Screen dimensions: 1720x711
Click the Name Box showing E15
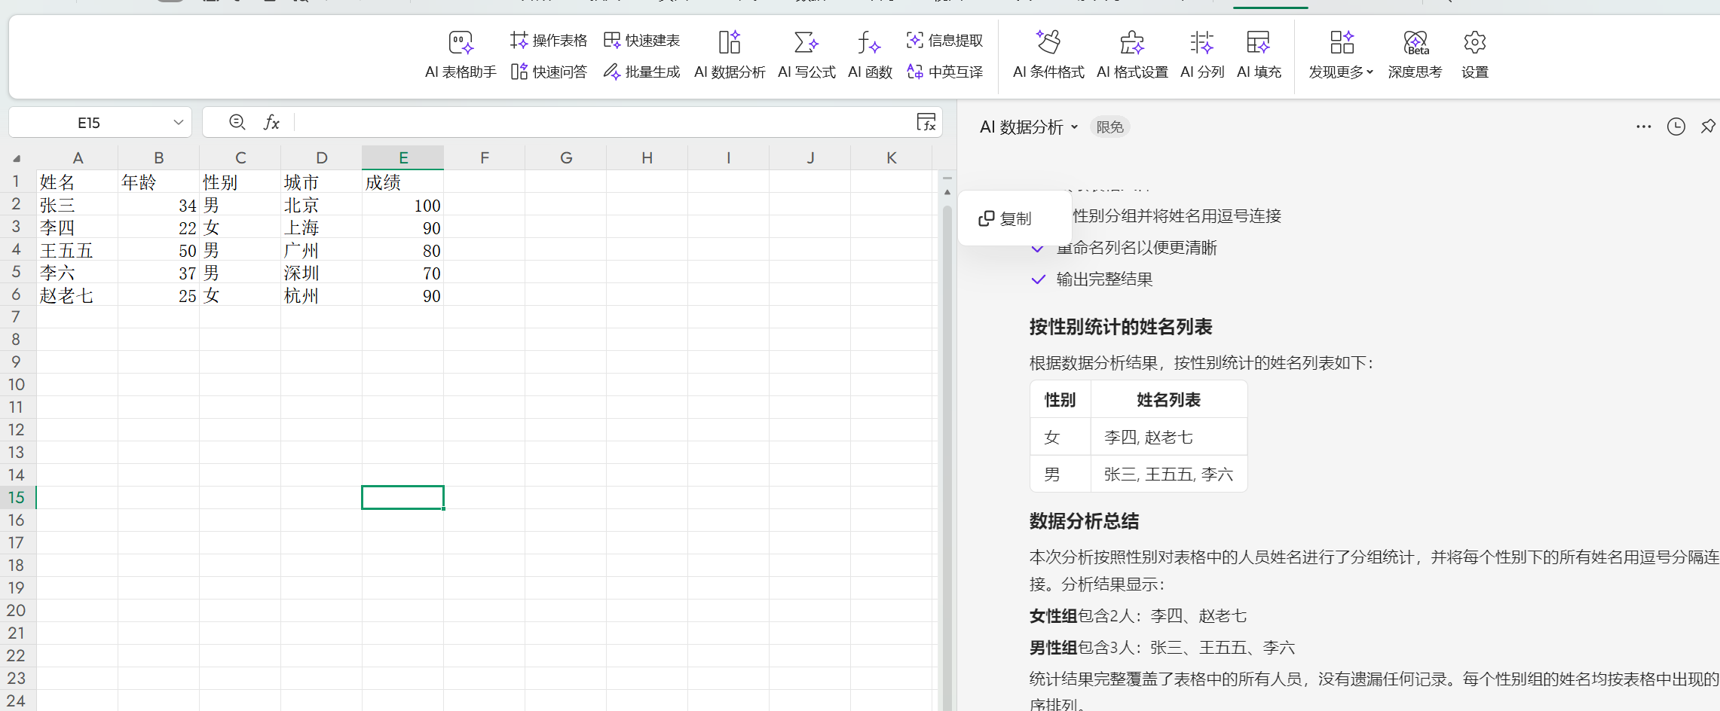coord(89,122)
